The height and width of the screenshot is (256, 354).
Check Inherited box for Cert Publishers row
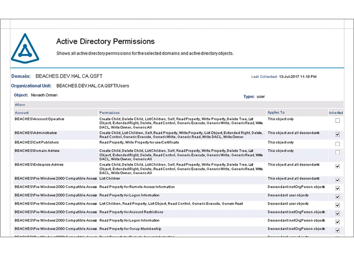pyautogui.click(x=337, y=144)
